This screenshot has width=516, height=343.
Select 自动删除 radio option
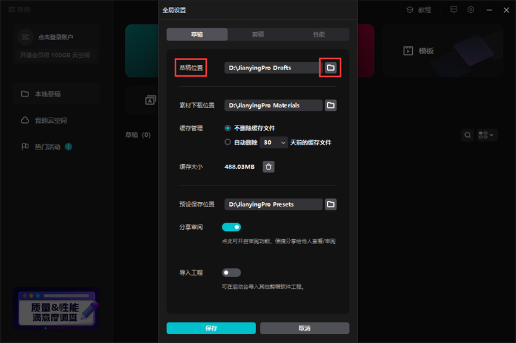pos(228,142)
